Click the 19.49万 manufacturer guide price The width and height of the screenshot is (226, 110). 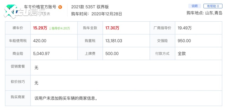pyautogui.click(x=185, y=28)
